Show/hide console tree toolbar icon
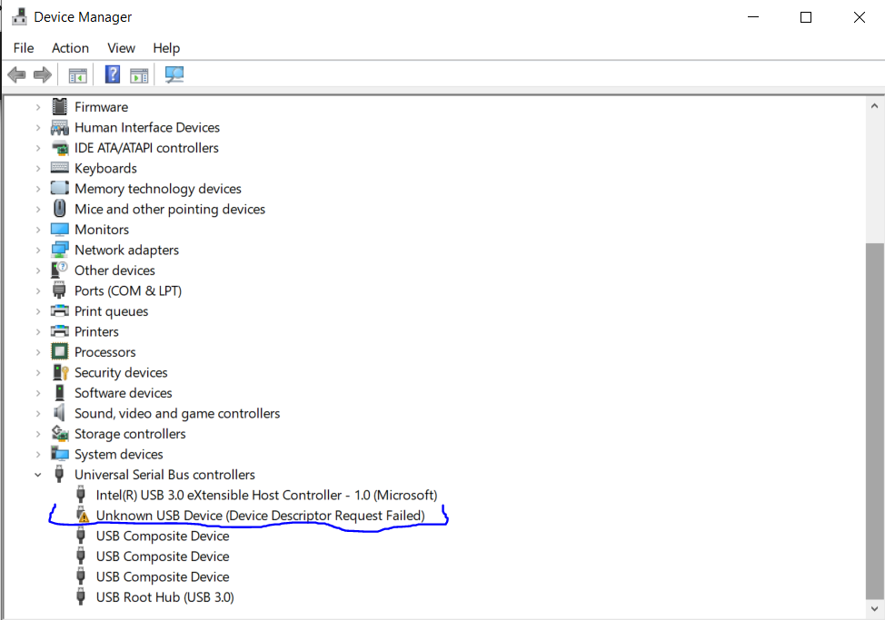 pos(77,75)
